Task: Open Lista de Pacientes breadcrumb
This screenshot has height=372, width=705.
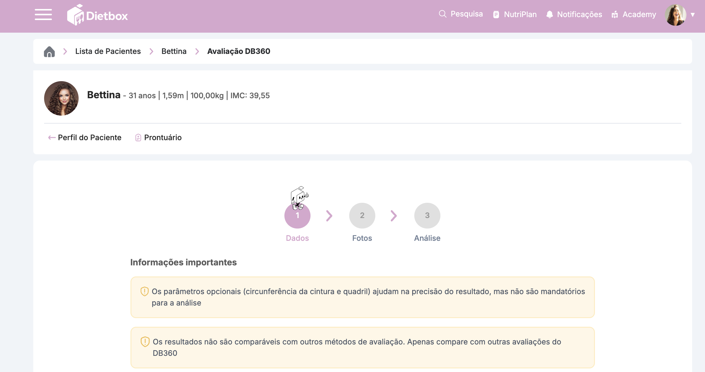Action: (x=108, y=52)
